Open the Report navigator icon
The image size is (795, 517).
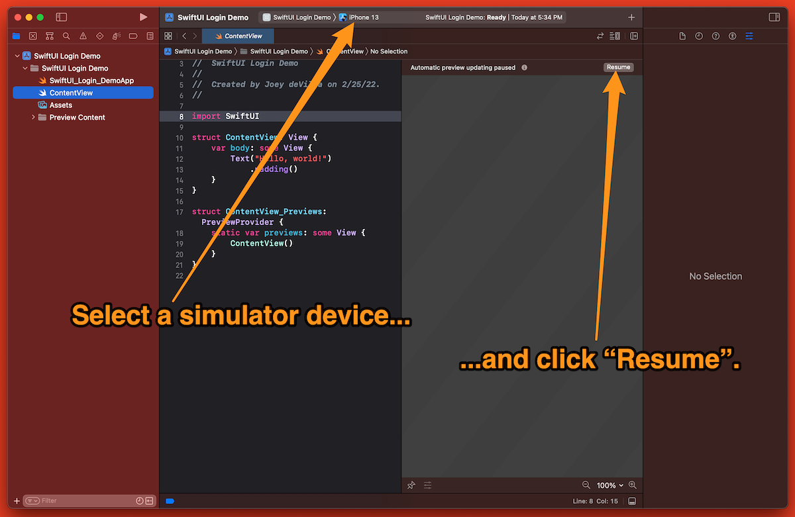click(x=150, y=36)
